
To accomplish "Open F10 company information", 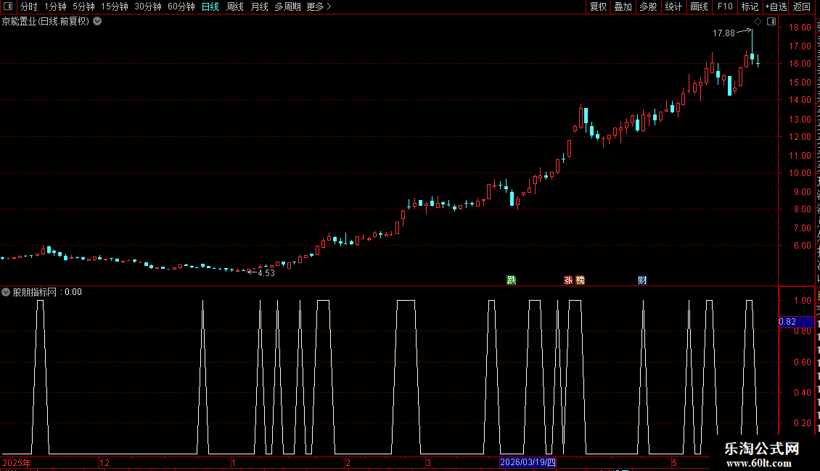I will 725,7.
